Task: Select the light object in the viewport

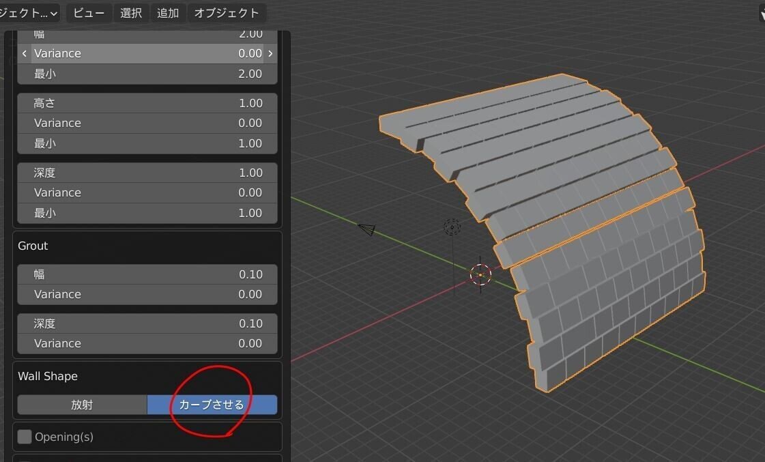Action: 452,227
